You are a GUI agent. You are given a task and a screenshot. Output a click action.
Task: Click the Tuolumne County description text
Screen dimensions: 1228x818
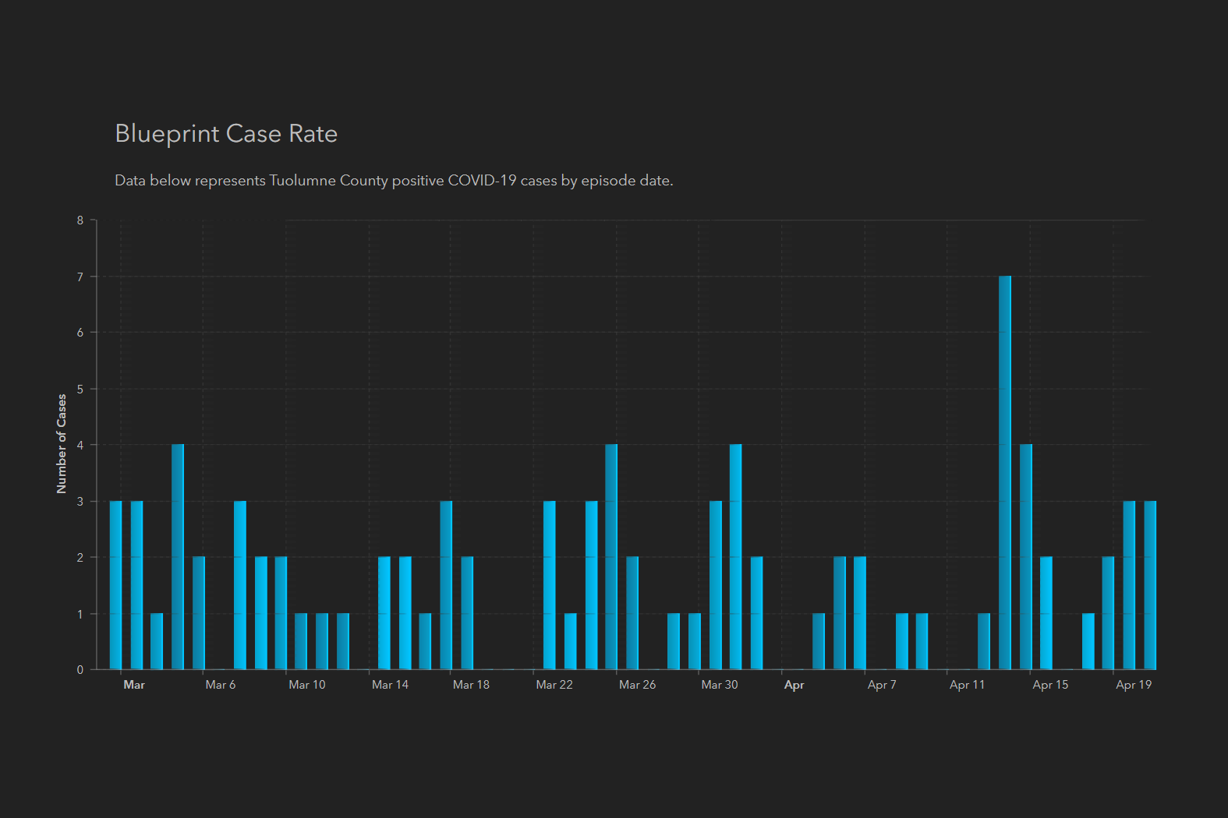[394, 181]
